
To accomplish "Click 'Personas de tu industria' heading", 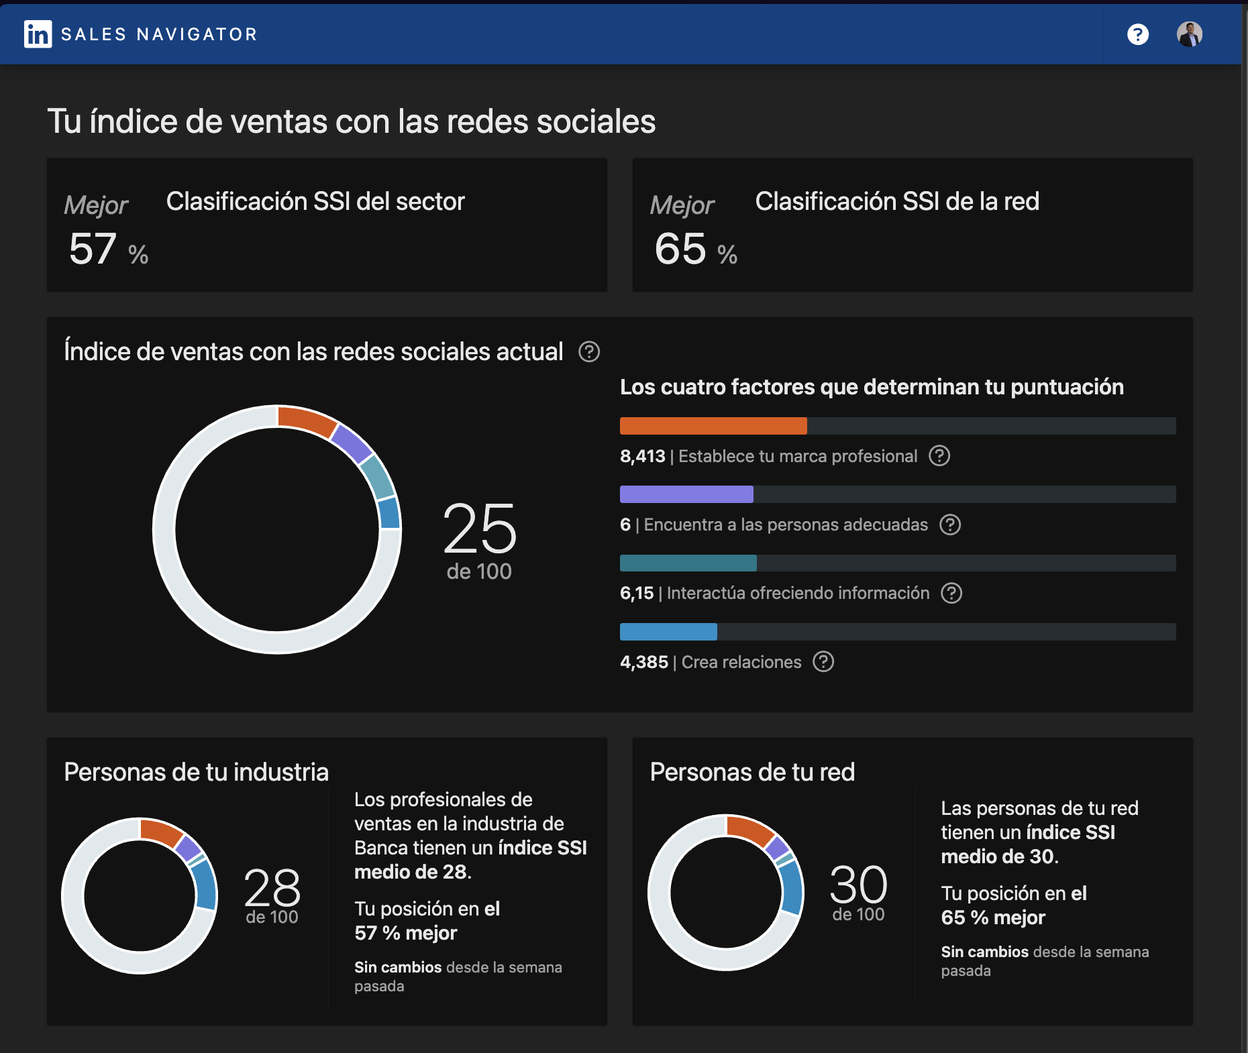I will [196, 772].
